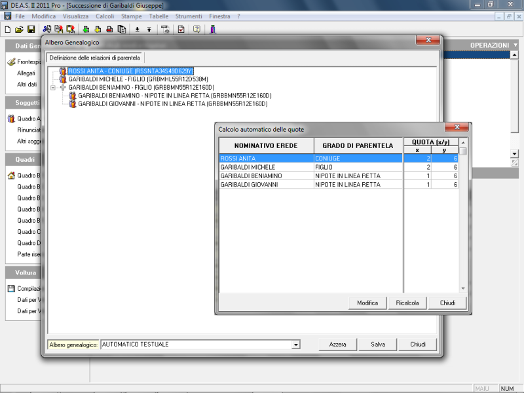Click the help question mark toolbar icon

(196, 29)
